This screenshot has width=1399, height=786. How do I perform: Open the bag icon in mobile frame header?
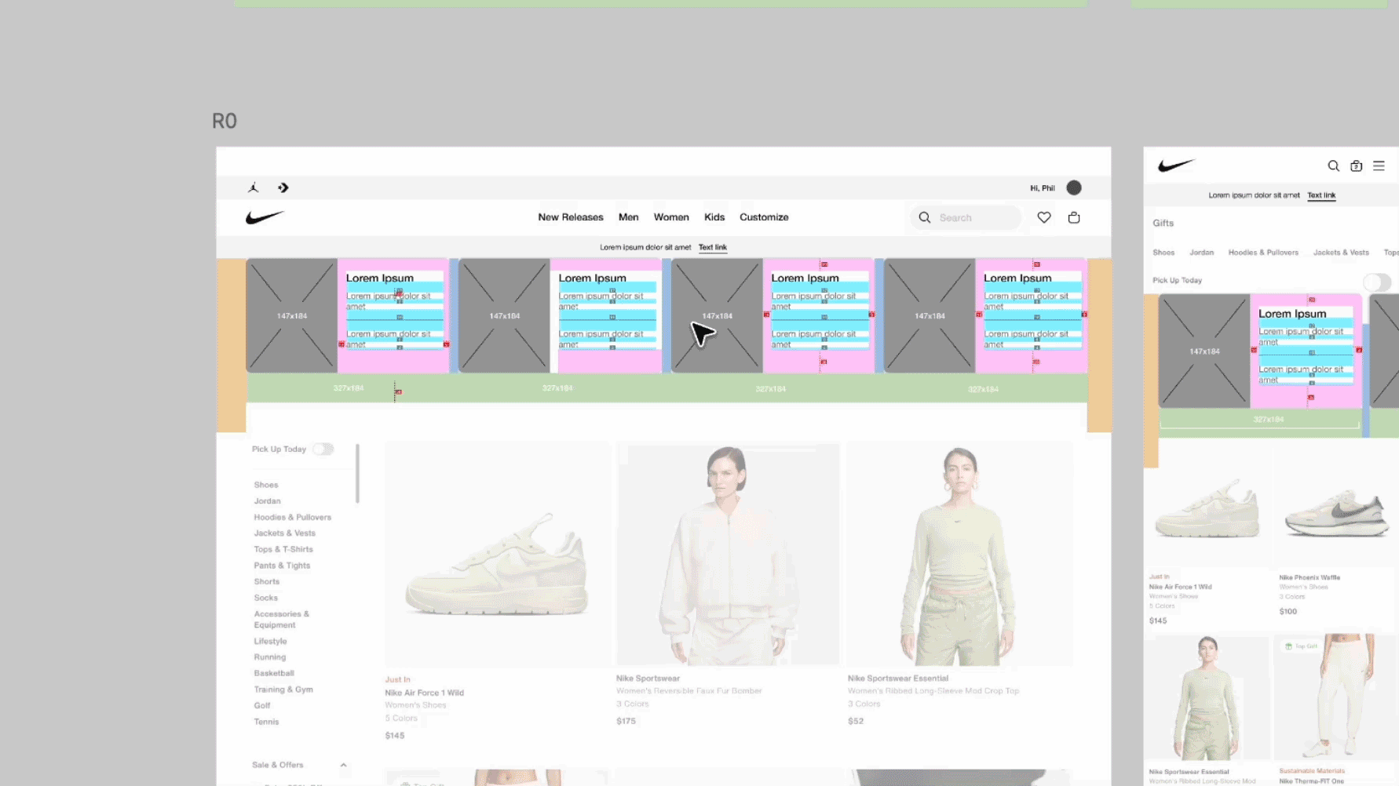pyautogui.click(x=1356, y=166)
